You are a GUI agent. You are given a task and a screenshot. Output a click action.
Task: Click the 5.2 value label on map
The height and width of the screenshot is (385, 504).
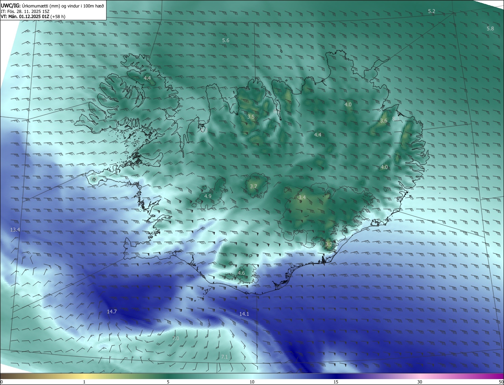pos(432,11)
